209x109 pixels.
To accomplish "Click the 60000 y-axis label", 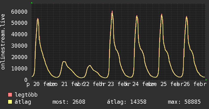I will pos(19,12).
